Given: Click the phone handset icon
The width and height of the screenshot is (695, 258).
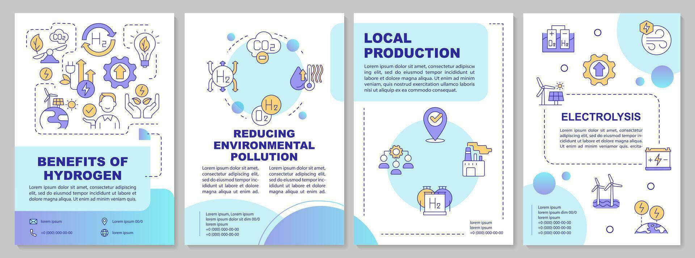Looking at the screenshot, I should click(x=33, y=233).
